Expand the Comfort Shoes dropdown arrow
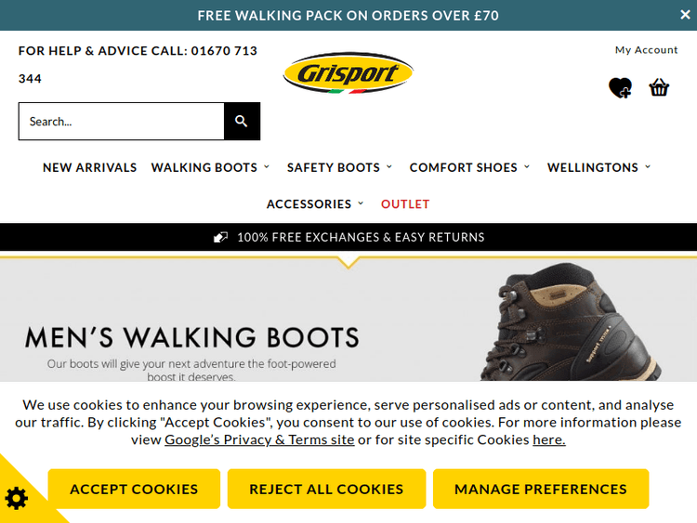 [x=527, y=166]
